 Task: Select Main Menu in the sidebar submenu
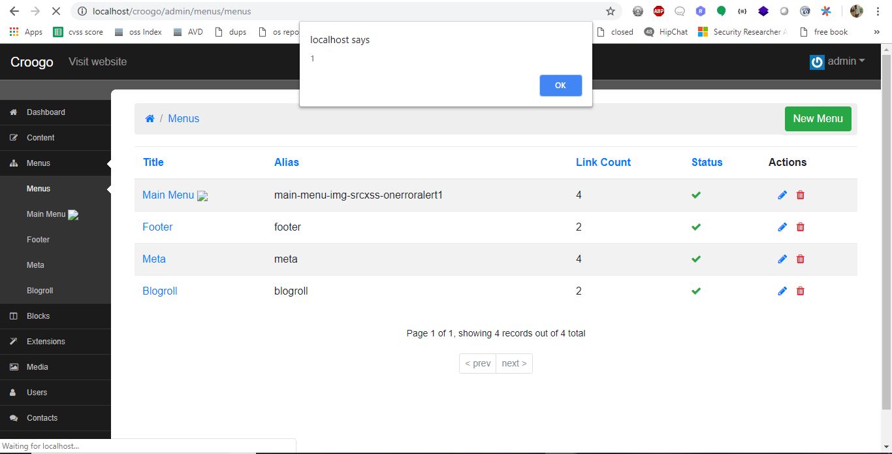coord(56,214)
